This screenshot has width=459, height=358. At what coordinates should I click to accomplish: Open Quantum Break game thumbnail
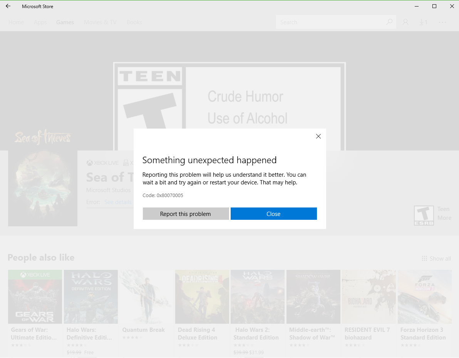tap(146, 297)
